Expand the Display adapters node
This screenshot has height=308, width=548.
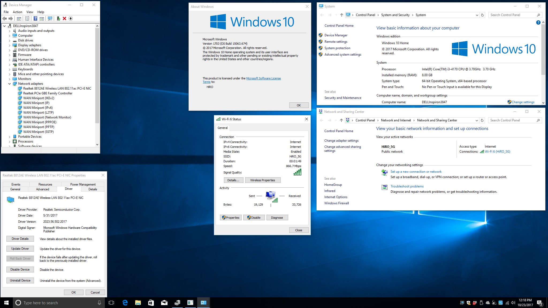click(x=10, y=45)
